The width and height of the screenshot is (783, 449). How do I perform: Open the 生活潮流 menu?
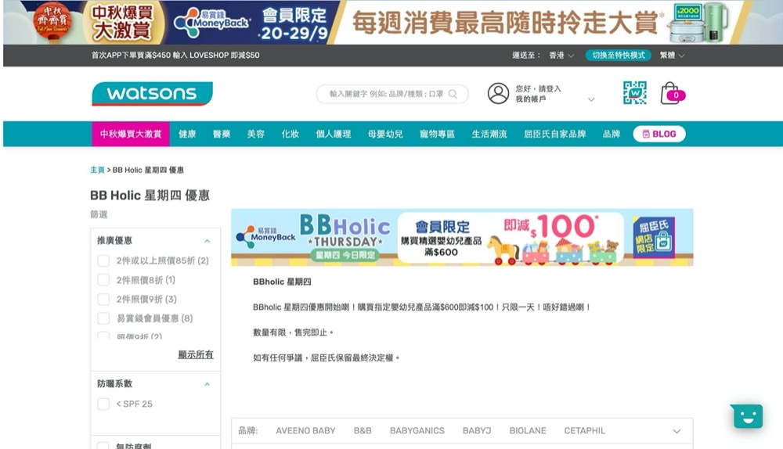pos(489,134)
